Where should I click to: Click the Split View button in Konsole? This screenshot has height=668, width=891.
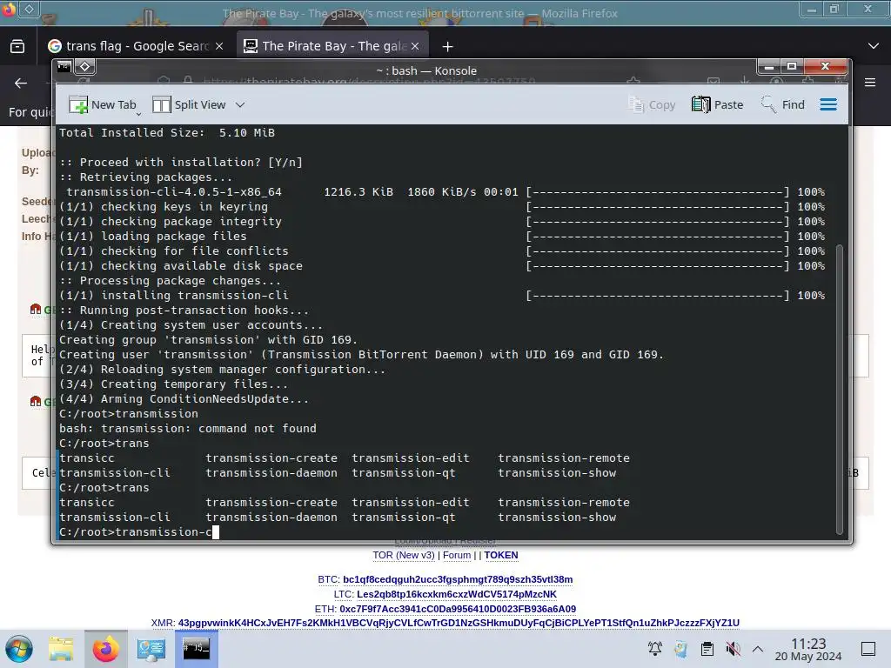click(189, 104)
